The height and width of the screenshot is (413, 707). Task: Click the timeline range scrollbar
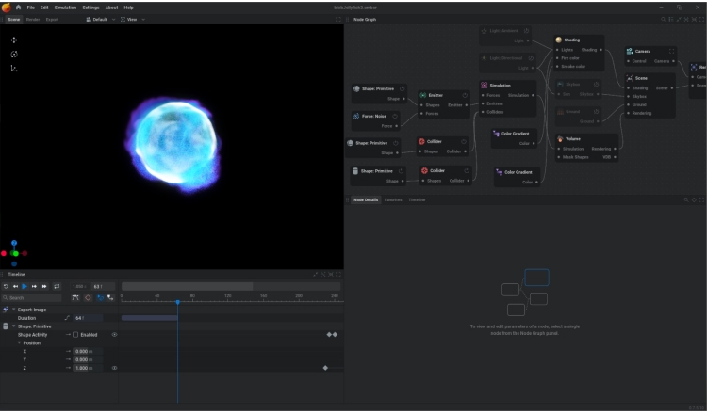coord(188,286)
